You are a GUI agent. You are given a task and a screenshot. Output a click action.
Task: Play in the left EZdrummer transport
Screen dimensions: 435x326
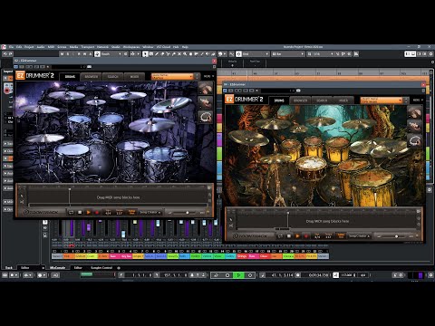point(88,213)
